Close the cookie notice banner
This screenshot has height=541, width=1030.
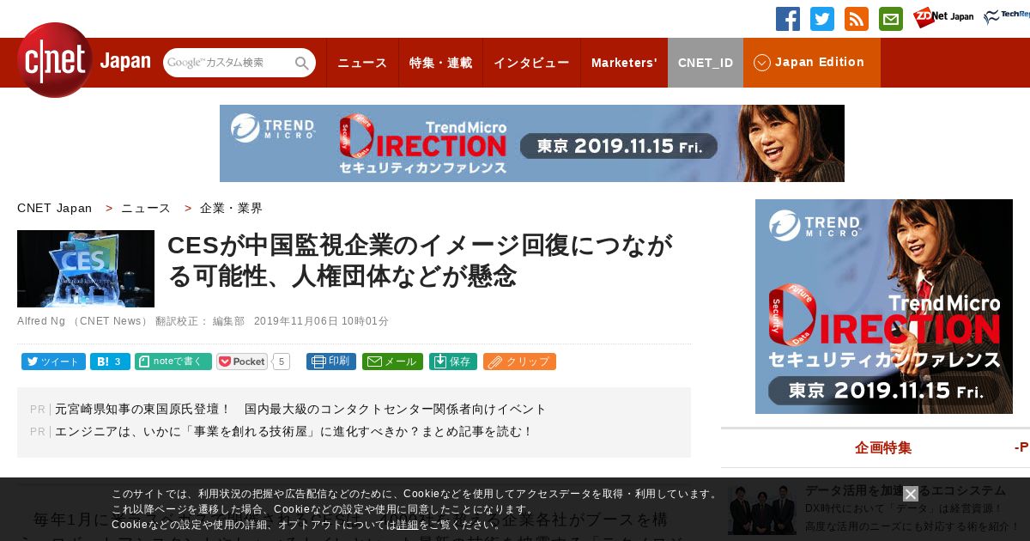click(x=911, y=494)
